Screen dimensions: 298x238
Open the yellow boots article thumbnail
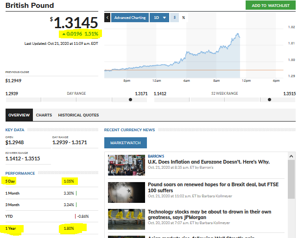click(127, 219)
